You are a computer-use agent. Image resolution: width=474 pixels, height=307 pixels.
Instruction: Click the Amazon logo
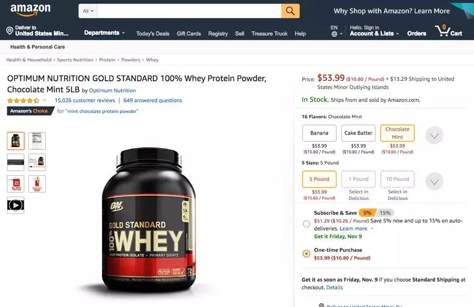tap(31, 9)
